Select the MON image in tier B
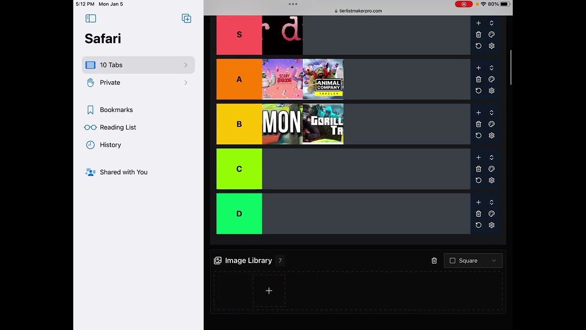The width and height of the screenshot is (586, 330). 282,124
